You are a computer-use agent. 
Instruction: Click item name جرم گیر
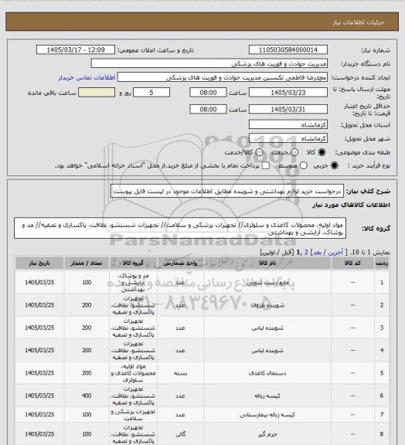pos(267,434)
